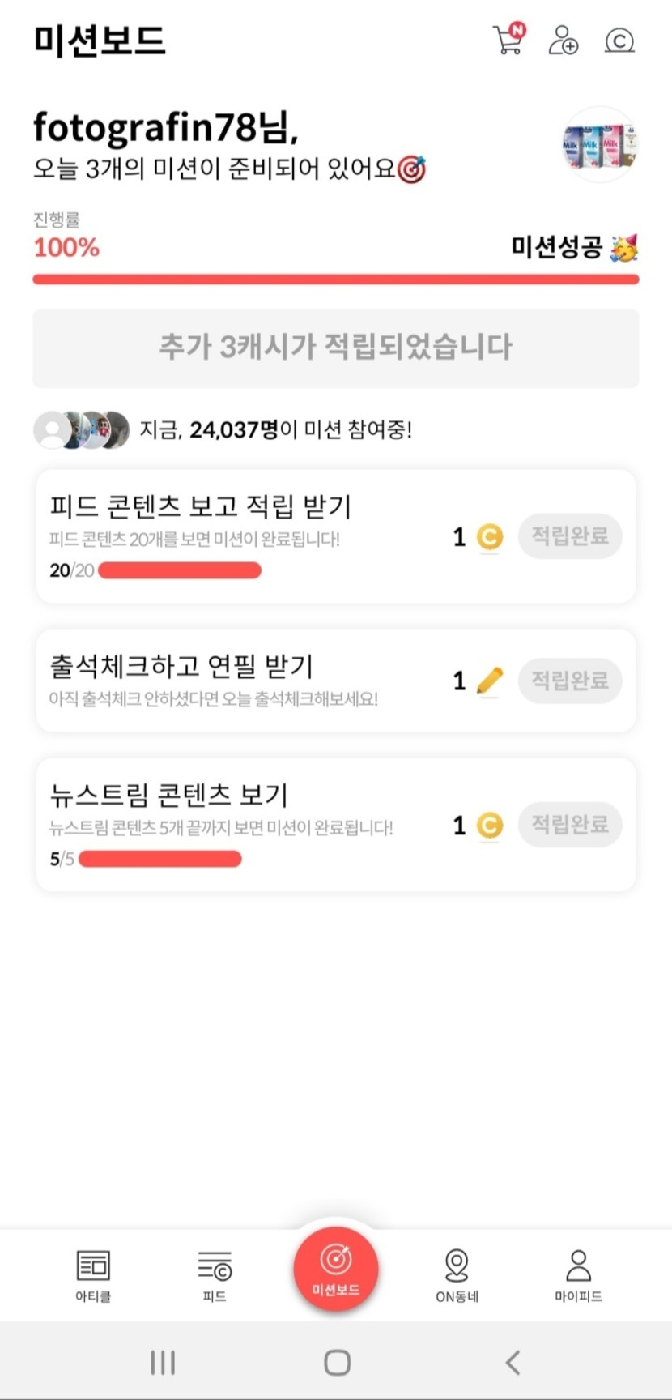Tap the 추가 3캐시 적립 banner
672x1400 pixels.
click(x=336, y=348)
